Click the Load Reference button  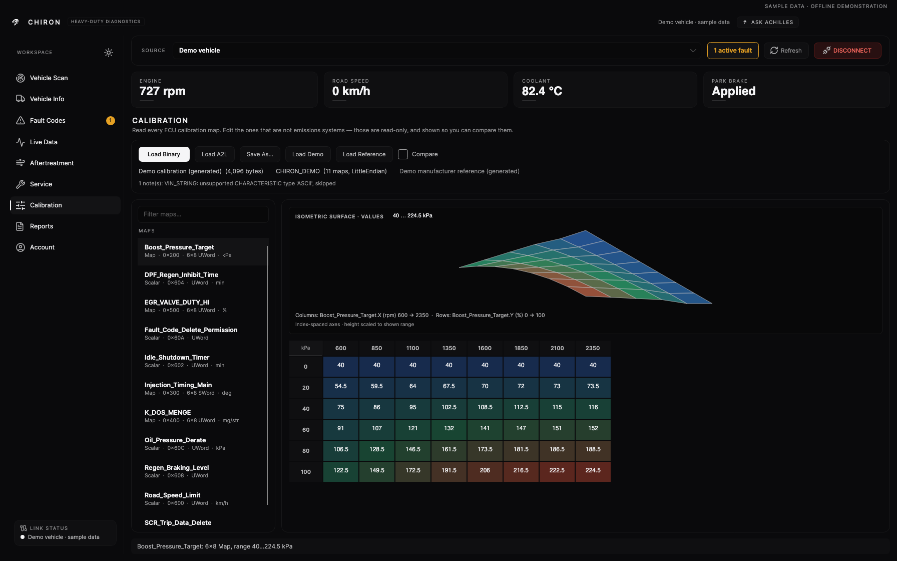click(364, 154)
